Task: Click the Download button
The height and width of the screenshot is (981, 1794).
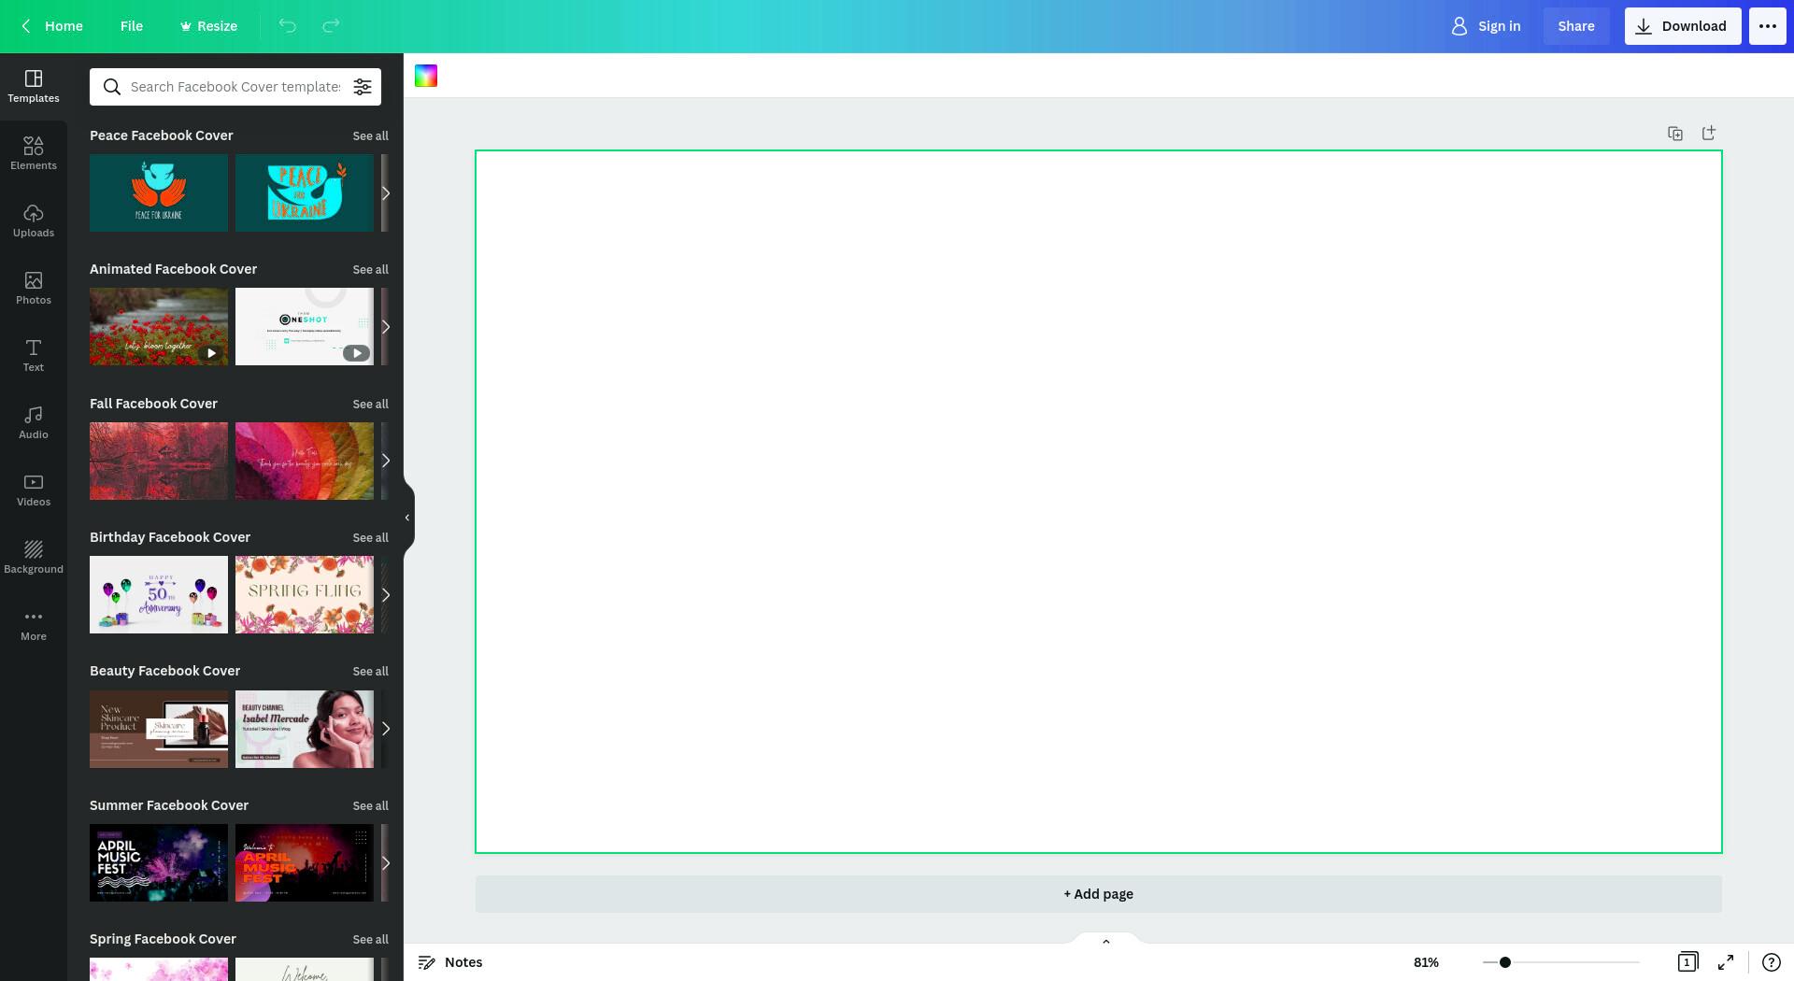Action: pos(1683,26)
